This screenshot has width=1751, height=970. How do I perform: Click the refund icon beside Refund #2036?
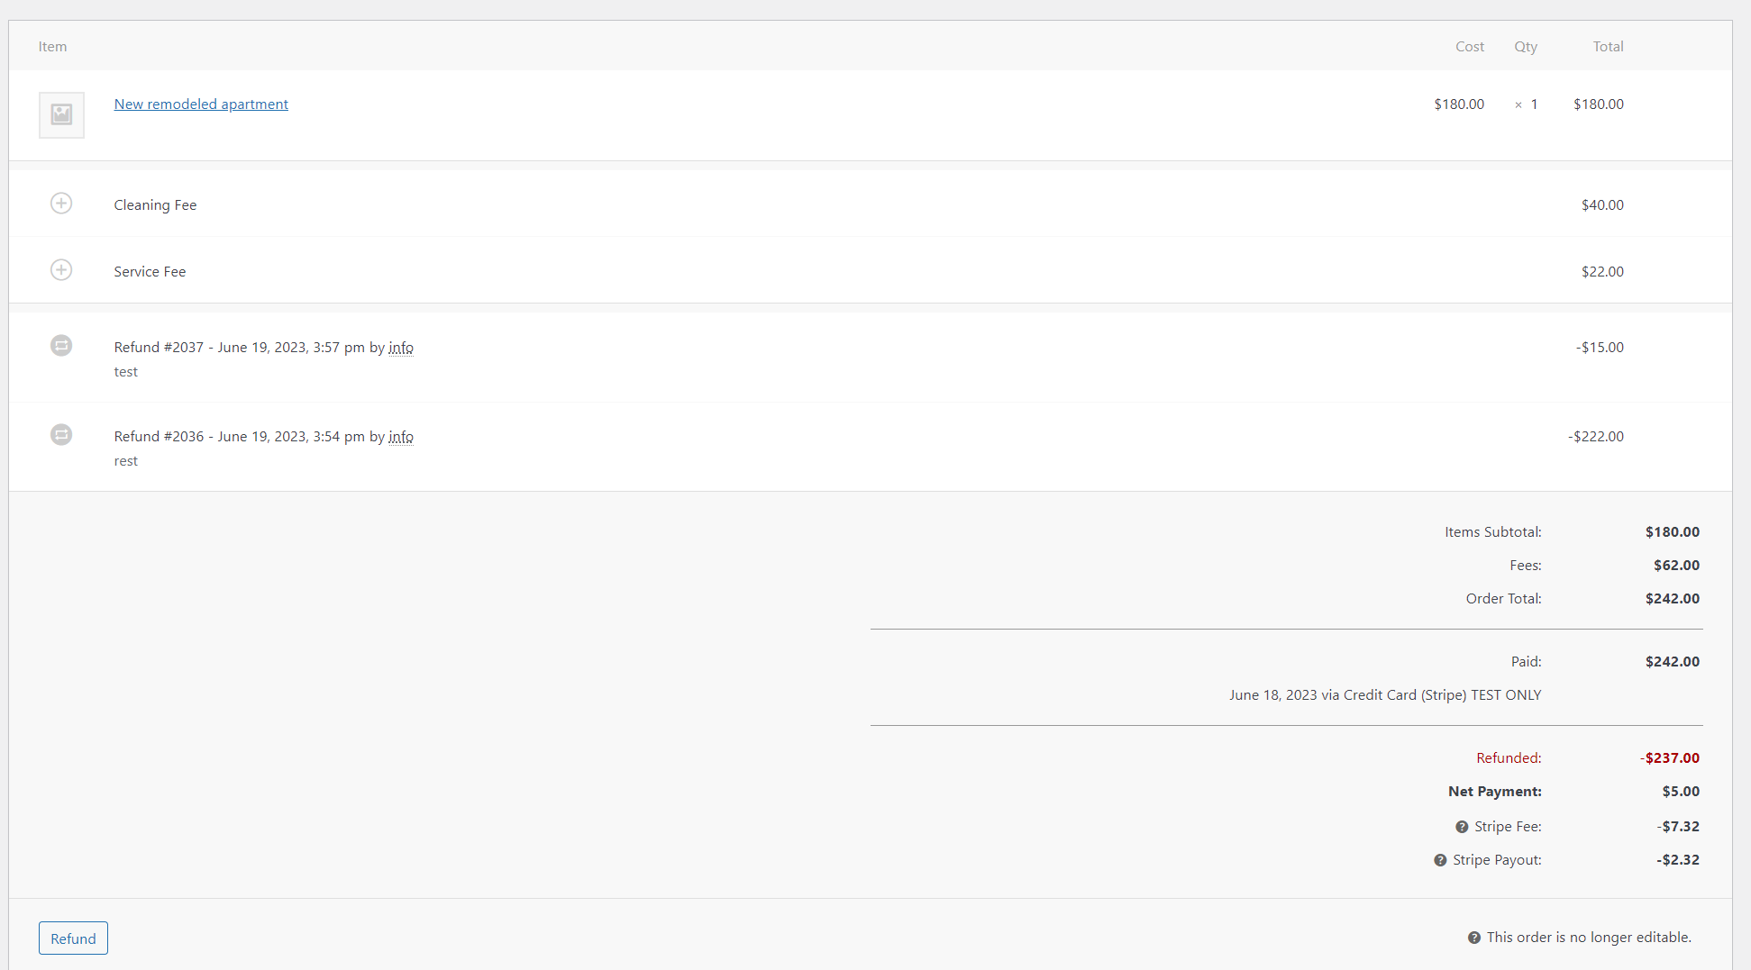61,435
